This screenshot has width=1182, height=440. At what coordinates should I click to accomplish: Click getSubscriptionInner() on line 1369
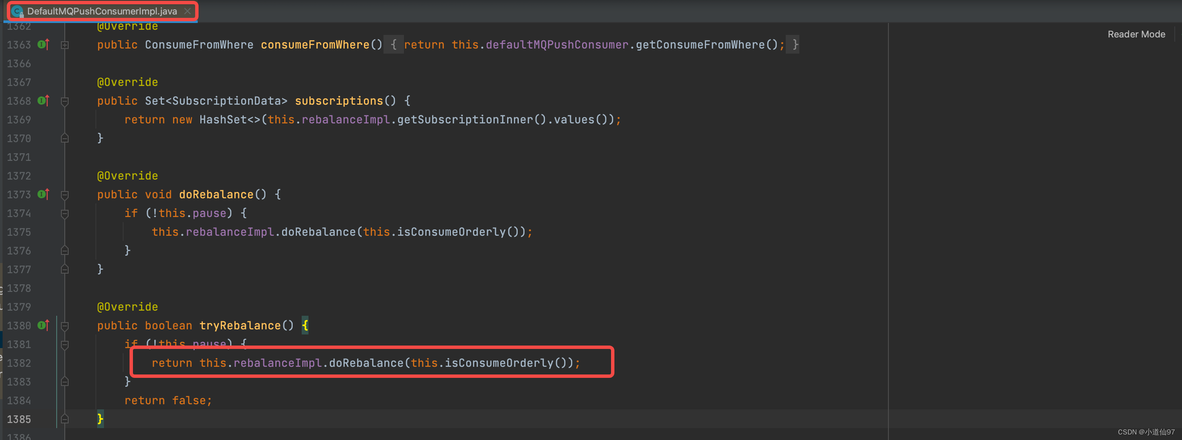(x=472, y=120)
